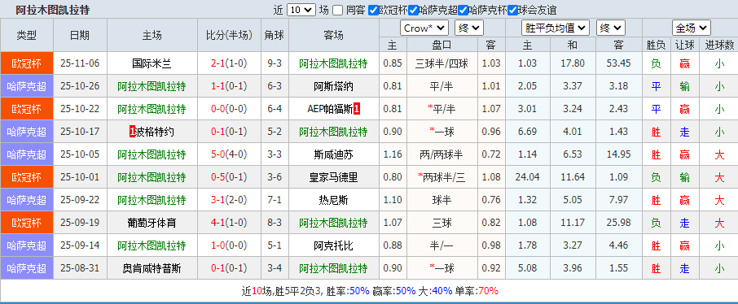Viewport: 738px width, 304px height.
Task: Open away team 斯咸迪苏
Action: click(x=333, y=154)
